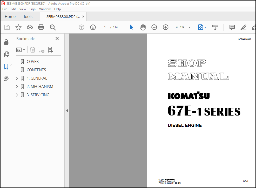Click the upload to cloud icon

pos(30,27)
